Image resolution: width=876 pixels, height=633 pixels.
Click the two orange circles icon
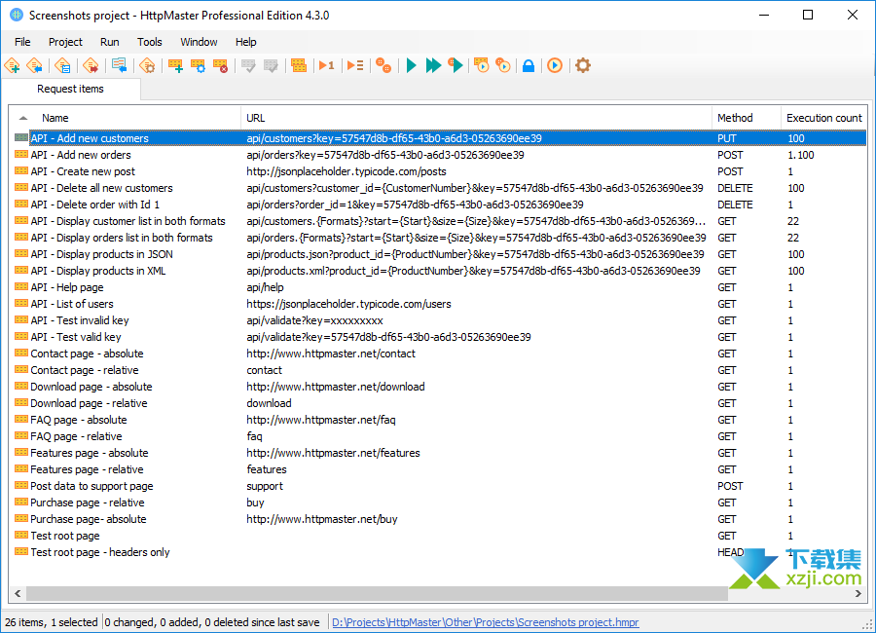pos(383,65)
